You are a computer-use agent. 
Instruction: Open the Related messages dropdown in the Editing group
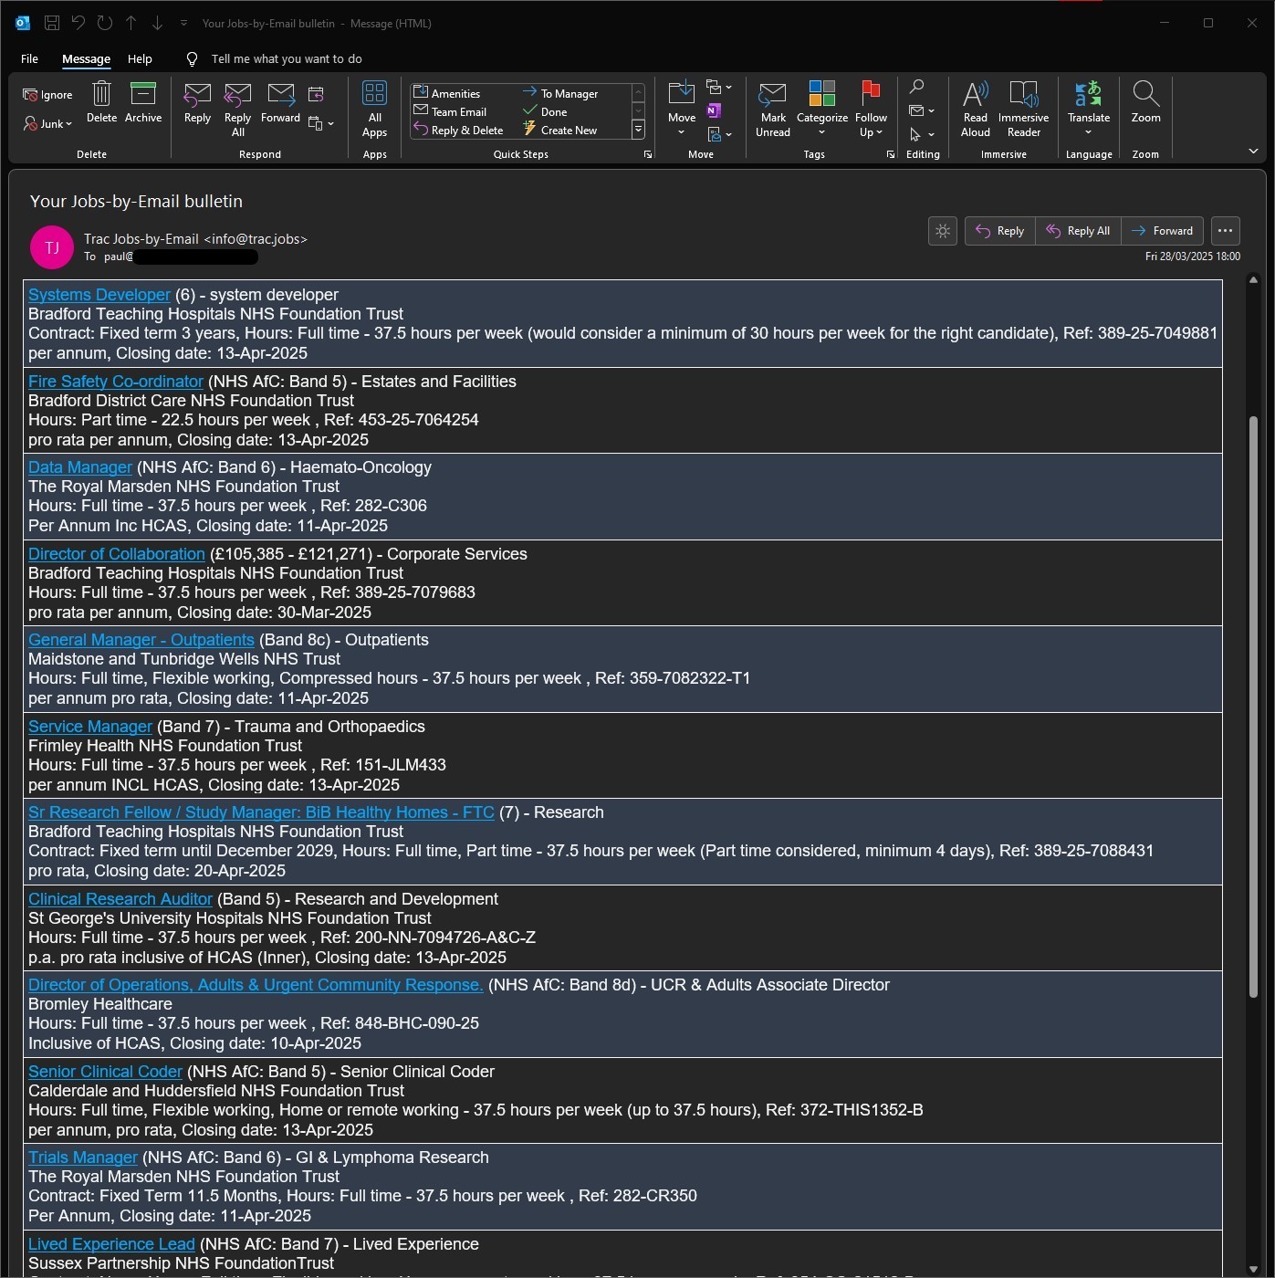coord(922,110)
